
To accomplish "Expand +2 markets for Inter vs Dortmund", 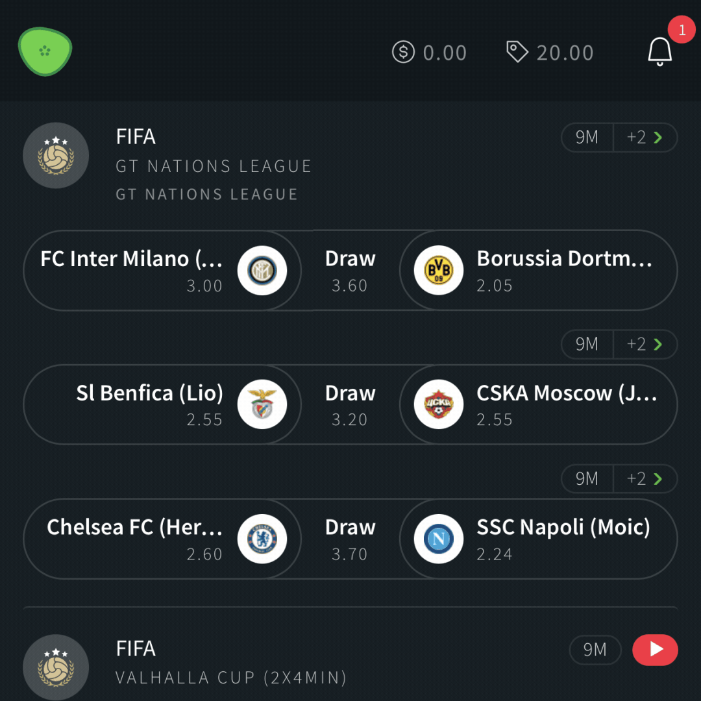I will click(x=646, y=137).
